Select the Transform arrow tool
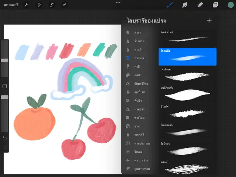Screen dimensions: 236x177 pyautogui.click(x=64, y=5)
